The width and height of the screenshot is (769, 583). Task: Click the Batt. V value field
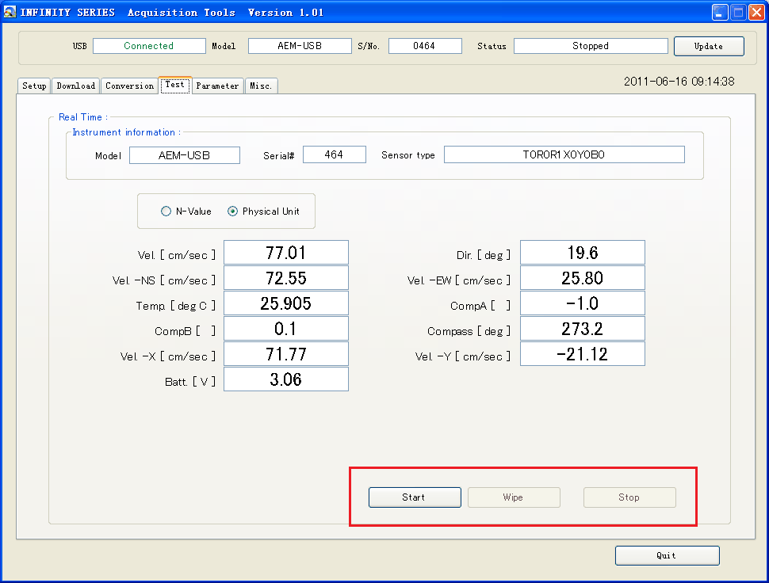click(x=285, y=379)
